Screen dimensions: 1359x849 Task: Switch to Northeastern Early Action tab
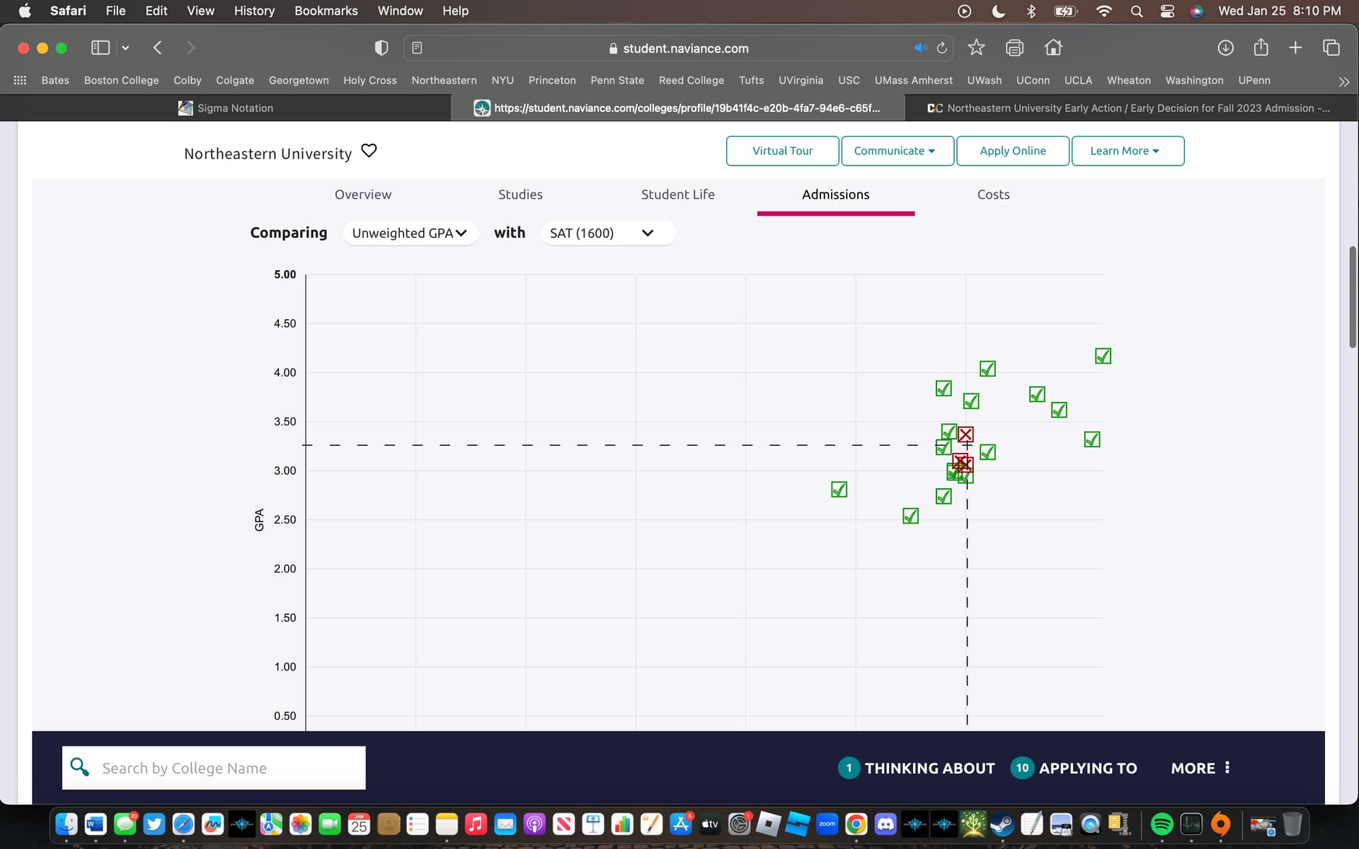click(1131, 108)
